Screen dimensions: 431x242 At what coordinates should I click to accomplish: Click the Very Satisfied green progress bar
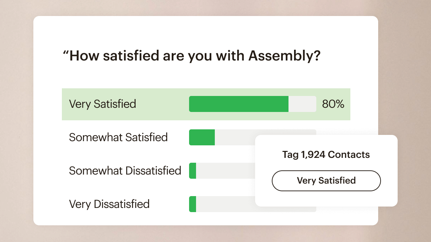(x=238, y=104)
